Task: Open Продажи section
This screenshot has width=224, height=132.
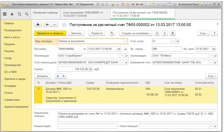Action: [x=10, y=44]
